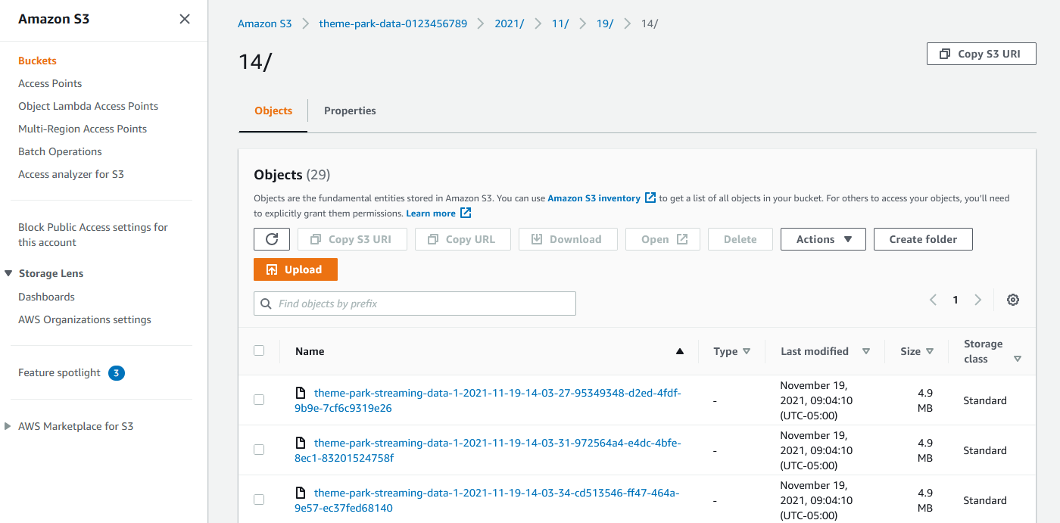Sort objects by Size arrow
The width and height of the screenshot is (1060, 523).
pos(930,351)
